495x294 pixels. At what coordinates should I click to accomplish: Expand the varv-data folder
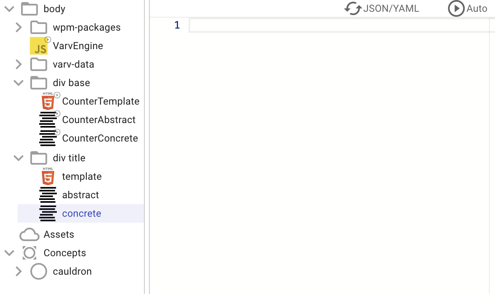click(x=19, y=65)
